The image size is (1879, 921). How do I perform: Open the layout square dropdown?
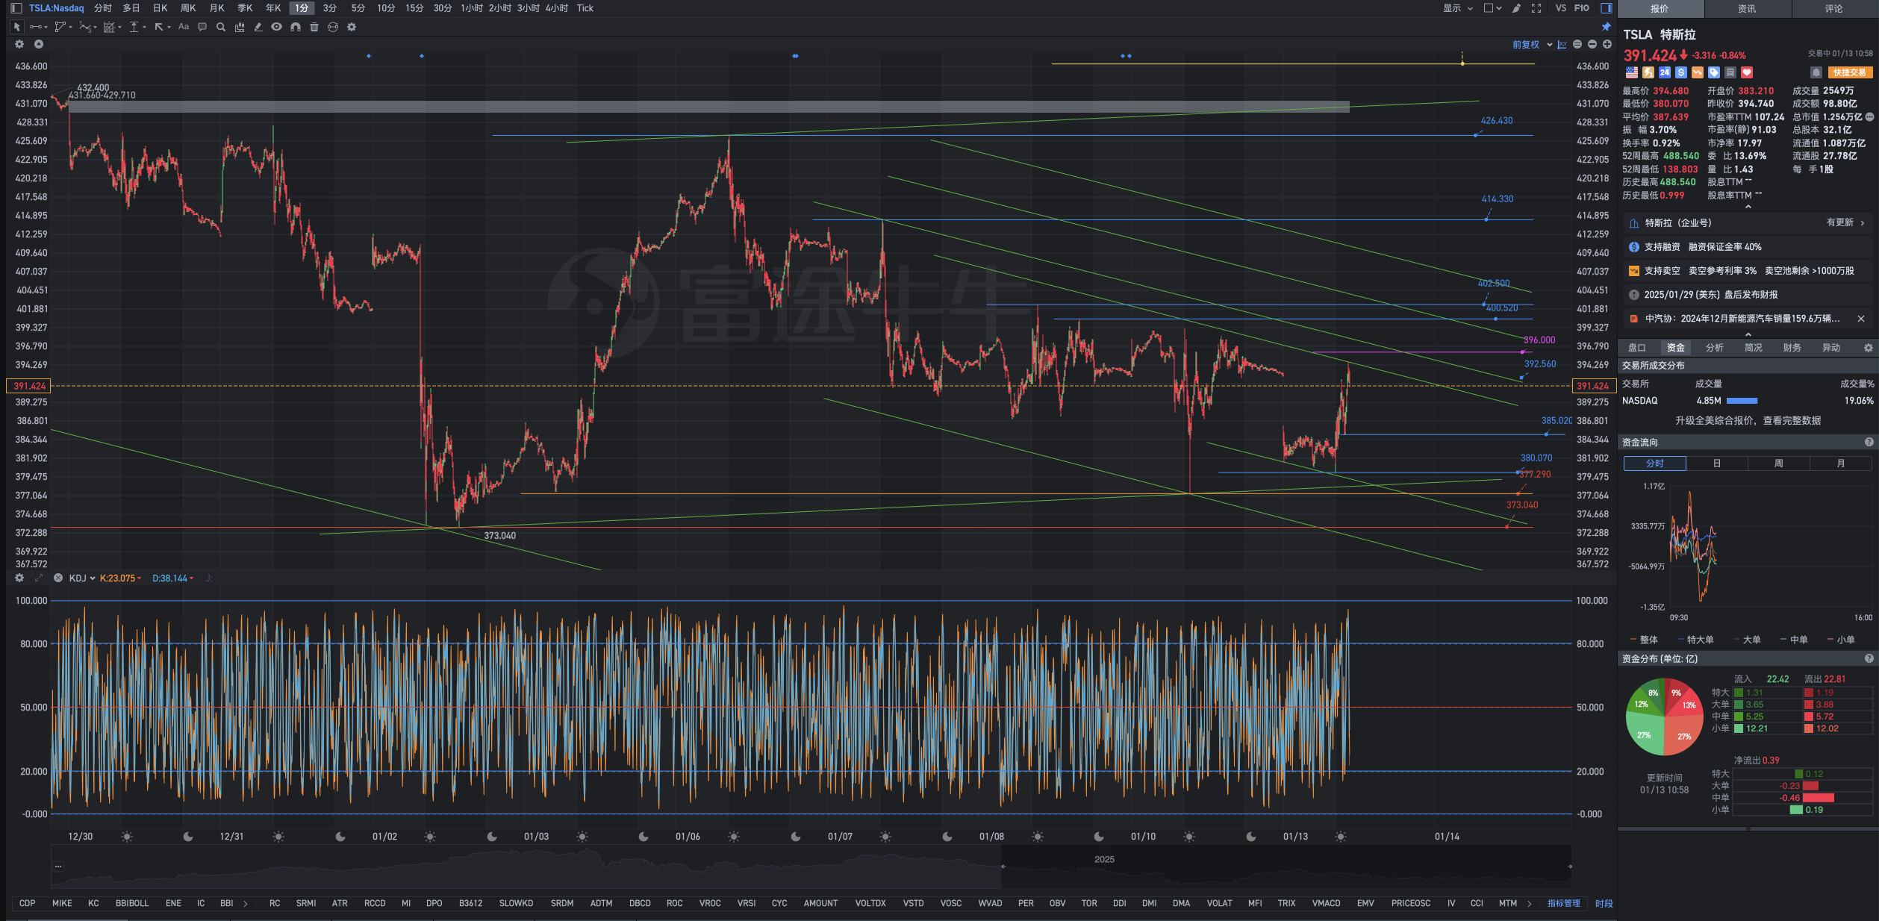1492,8
